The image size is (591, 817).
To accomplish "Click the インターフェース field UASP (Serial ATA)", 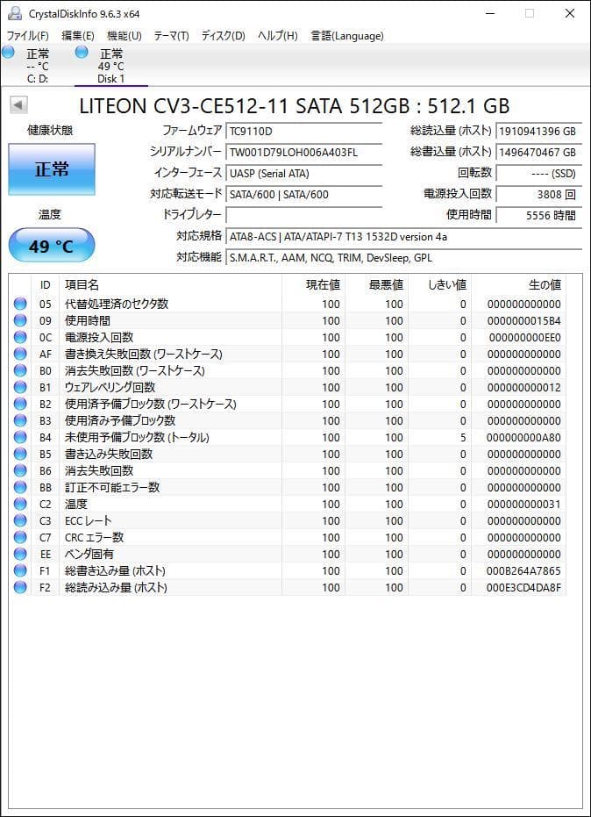I will pos(304,174).
